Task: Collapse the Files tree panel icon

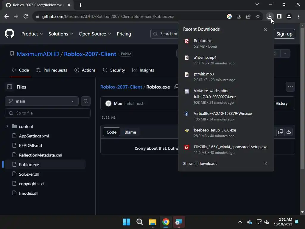Action: pyautogui.click(x=10, y=87)
